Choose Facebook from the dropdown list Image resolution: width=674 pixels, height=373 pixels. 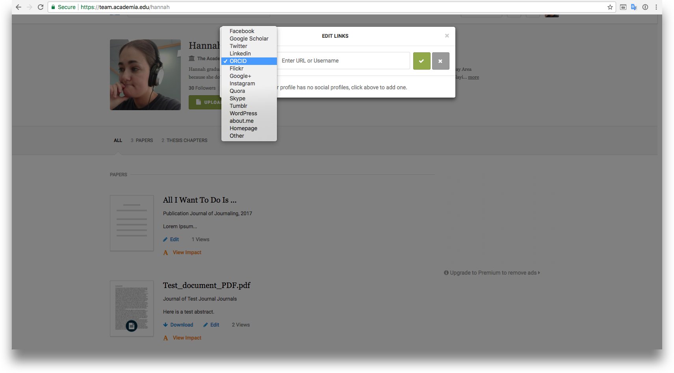pos(249,31)
